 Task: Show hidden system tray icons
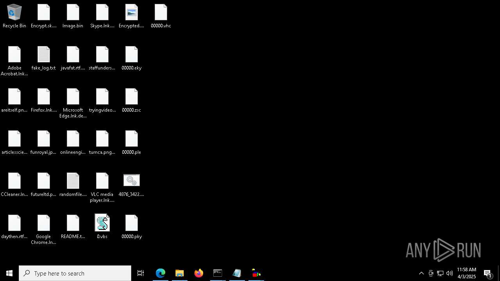(421, 273)
